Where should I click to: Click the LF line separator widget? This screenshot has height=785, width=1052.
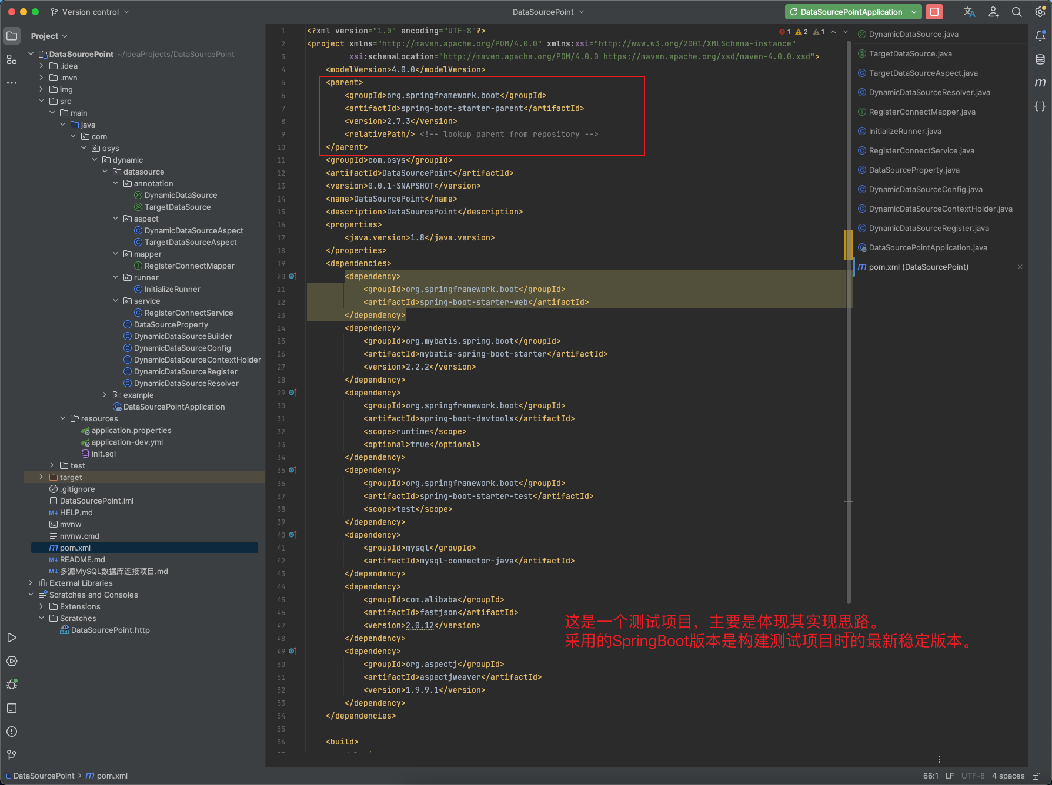(950, 776)
